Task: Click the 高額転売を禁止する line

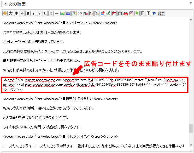Action: click(42, 61)
